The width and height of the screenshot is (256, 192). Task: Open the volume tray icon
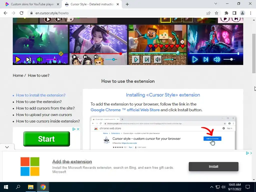(223, 187)
